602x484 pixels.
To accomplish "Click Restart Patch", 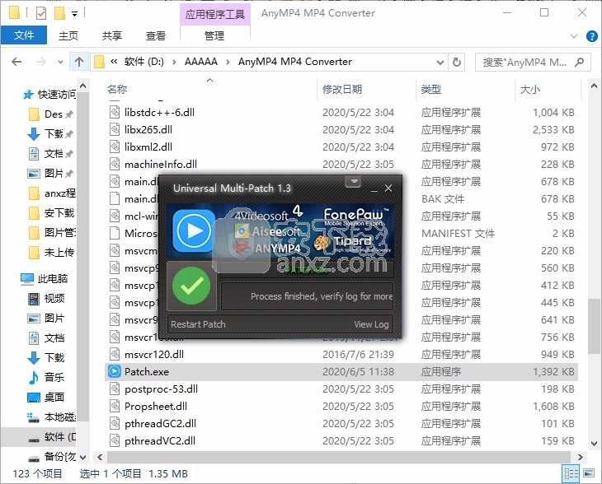I will click(198, 324).
